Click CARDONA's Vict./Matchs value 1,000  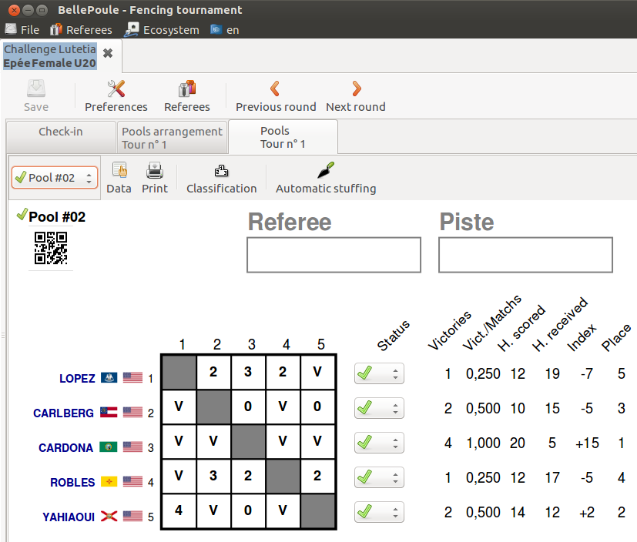point(483,443)
